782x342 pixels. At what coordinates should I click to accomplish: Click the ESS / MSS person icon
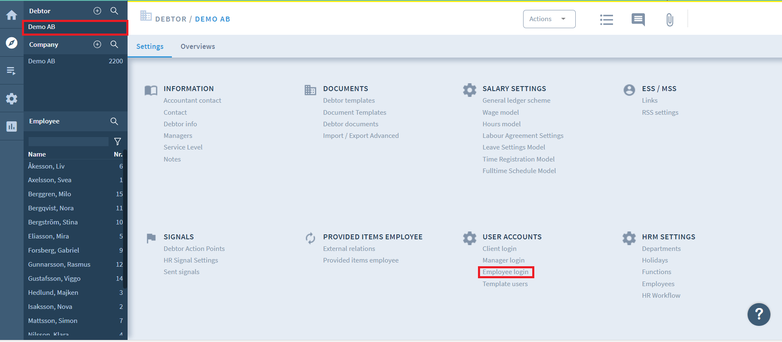click(629, 90)
